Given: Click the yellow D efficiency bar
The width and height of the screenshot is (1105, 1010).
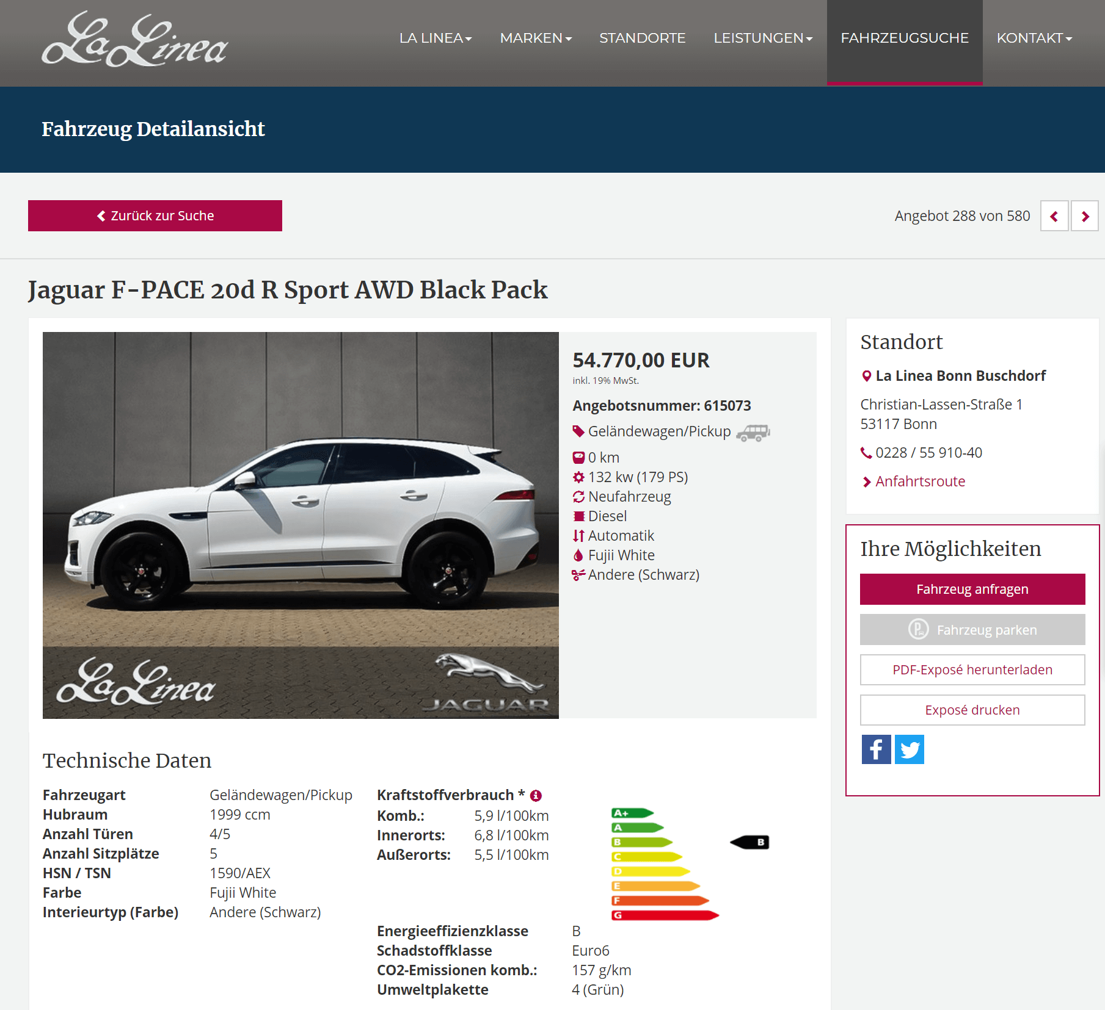Looking at the screenshot, I should 651,871.
